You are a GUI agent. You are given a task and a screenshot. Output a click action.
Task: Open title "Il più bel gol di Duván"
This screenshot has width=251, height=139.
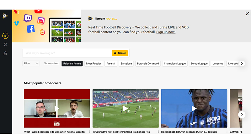pyautogui.click(x=189, y=132)
